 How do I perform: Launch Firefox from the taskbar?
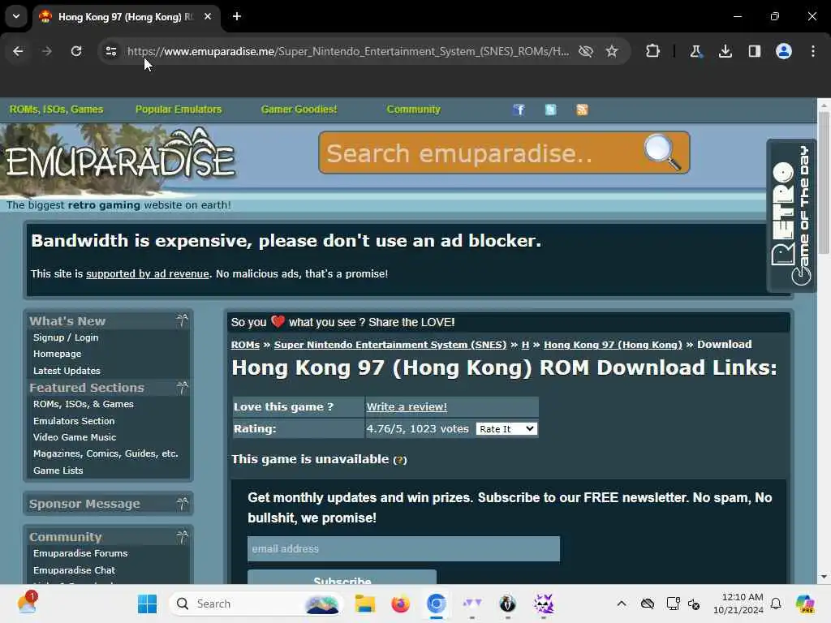(x=401, y=604)
